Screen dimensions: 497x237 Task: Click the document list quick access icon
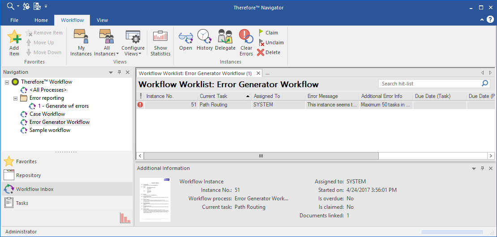[36, 6]
